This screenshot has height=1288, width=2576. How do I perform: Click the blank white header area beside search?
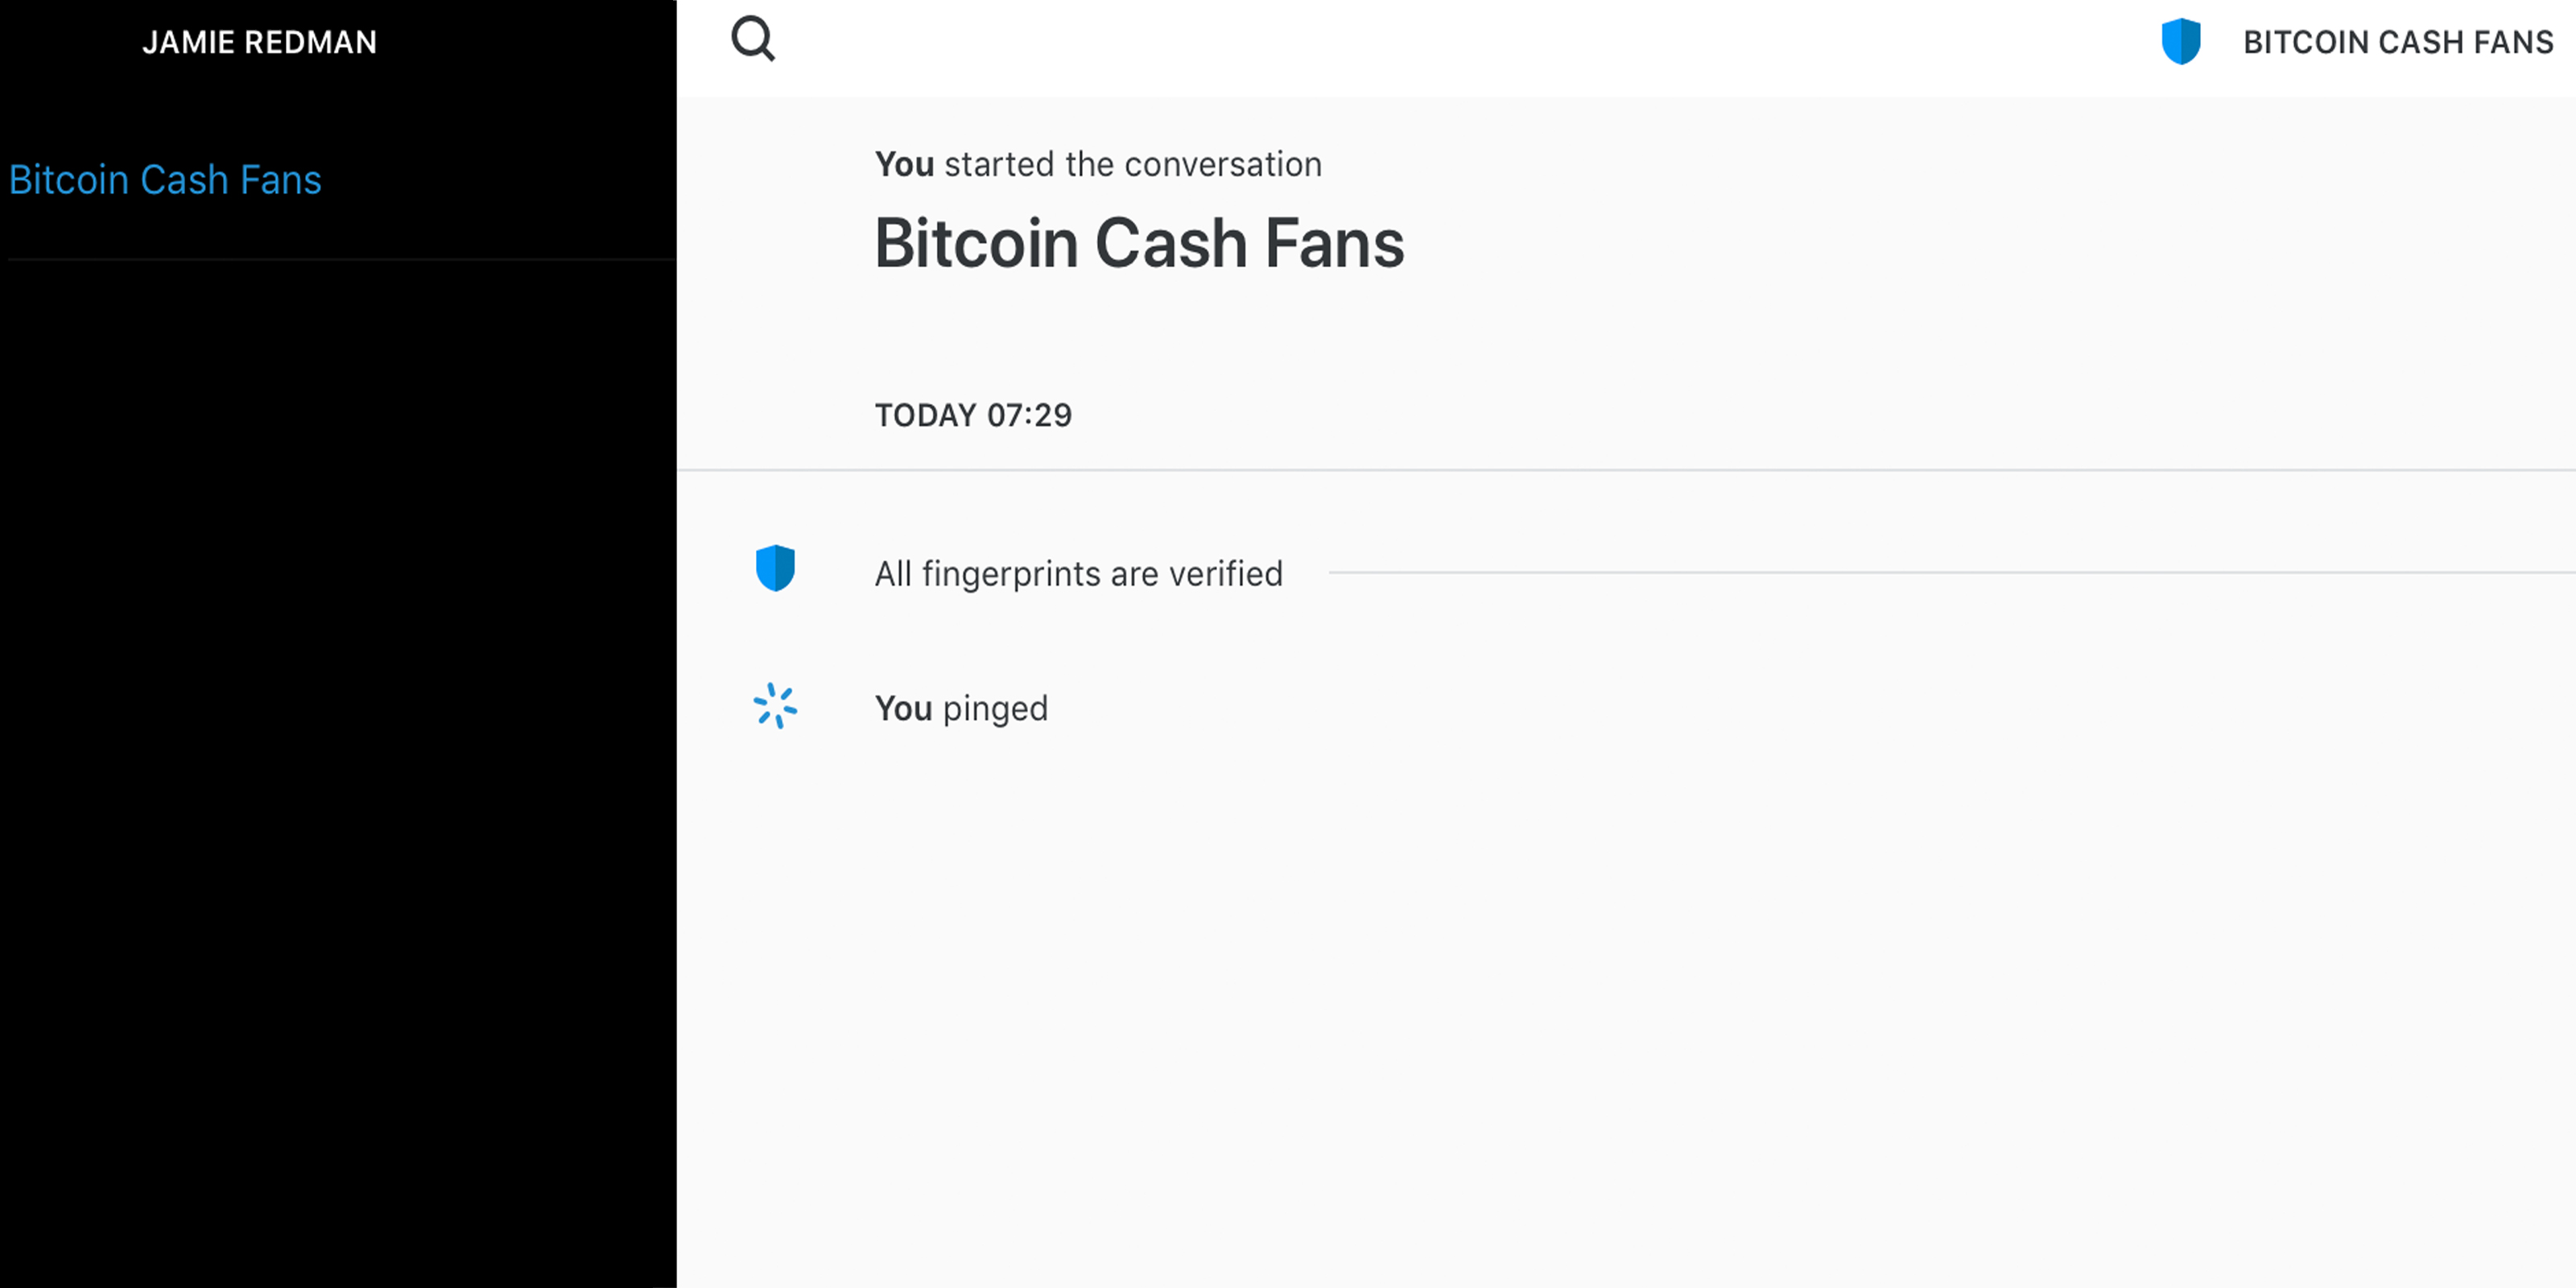(x=1400, y=45)
